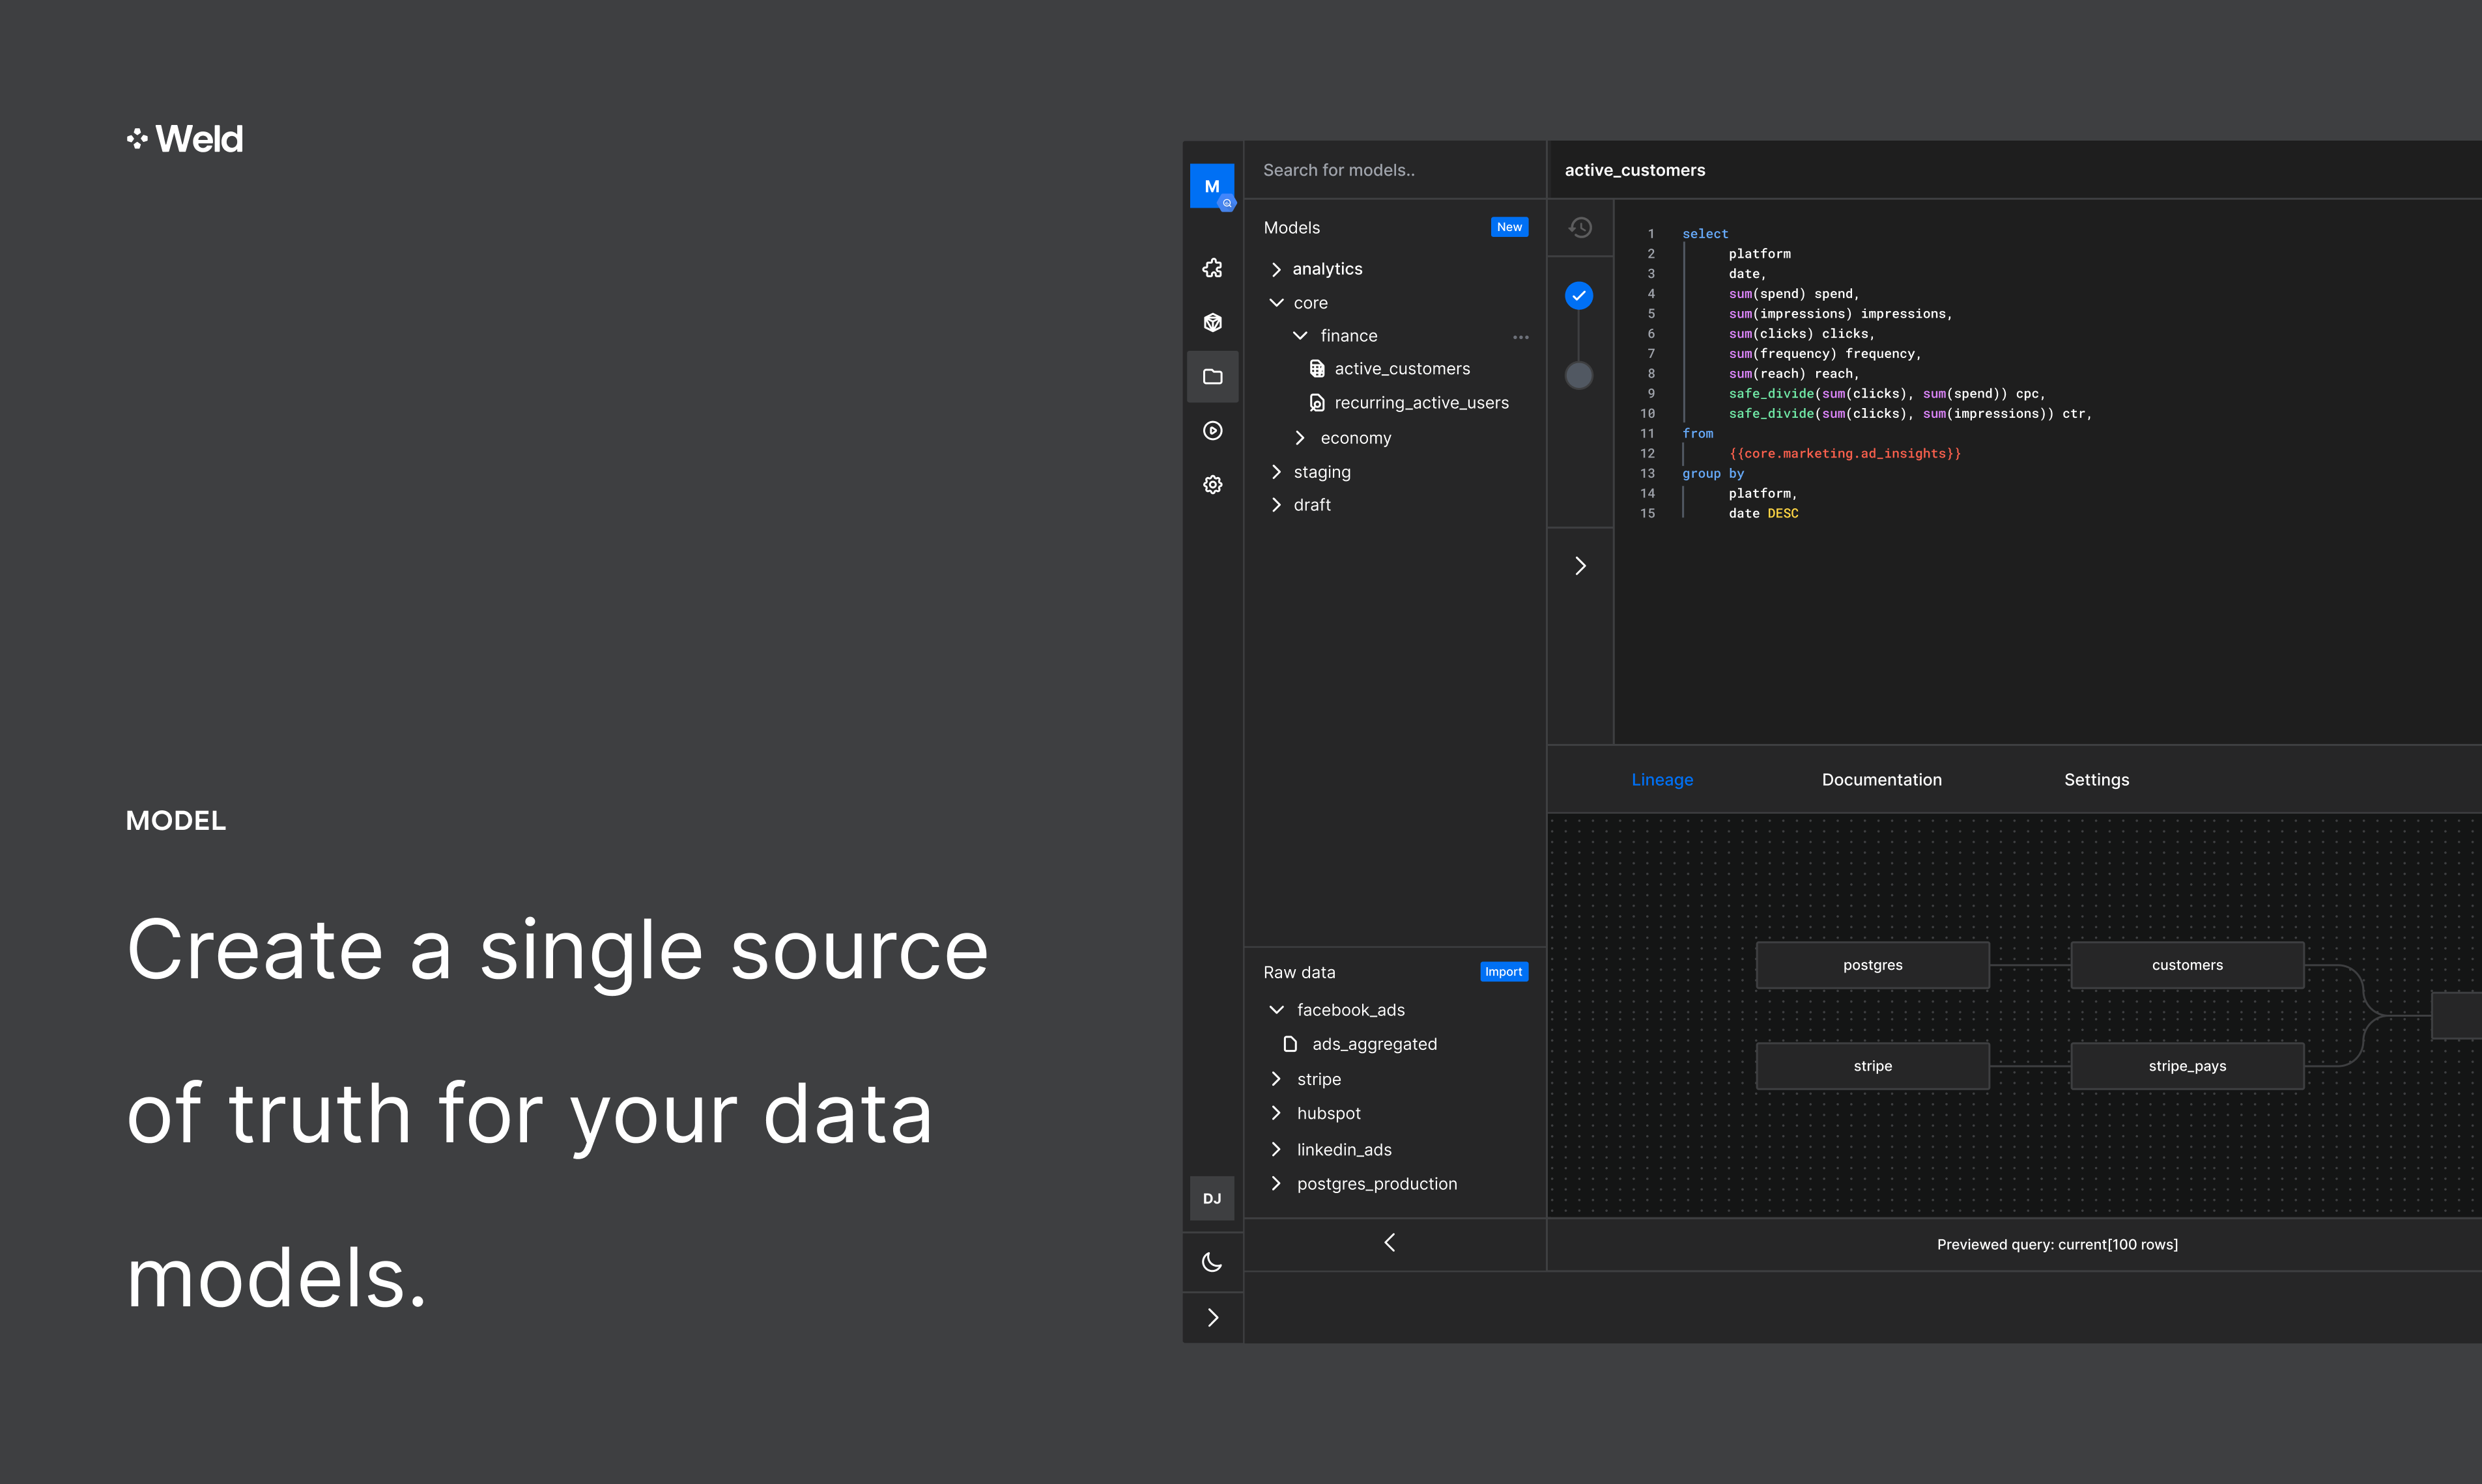Image resolution: width=2482 pixels, height=1484 pixels.
Task: Expand the analytics folder
Action: [x=1276, y=269]
